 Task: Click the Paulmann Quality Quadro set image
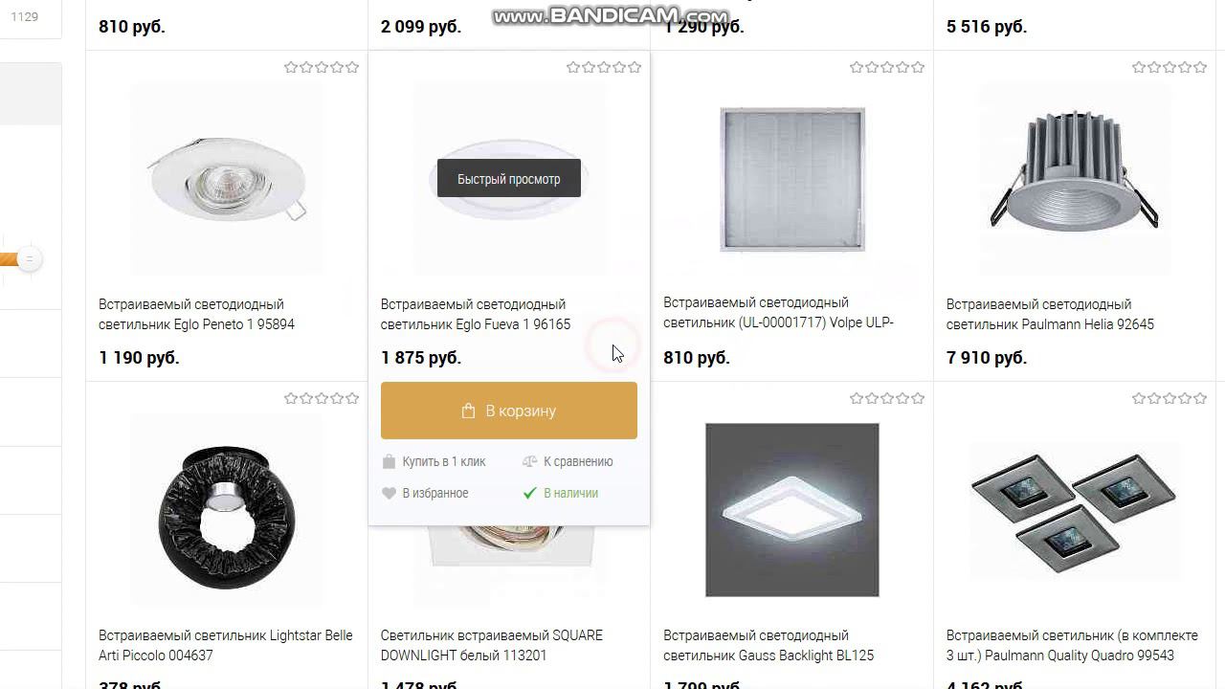(x=1074, y=511)
